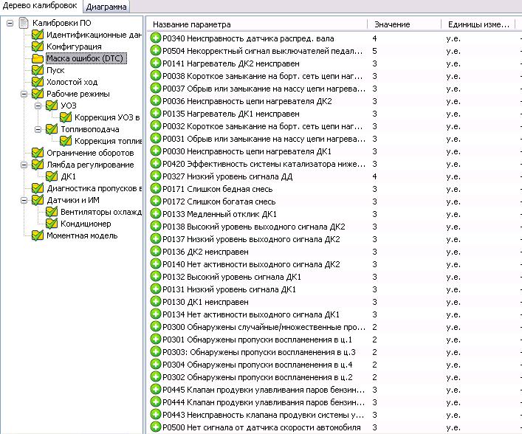Select the P0420 catalyst efficiency row
522x434 pixels.
[257, 164]
